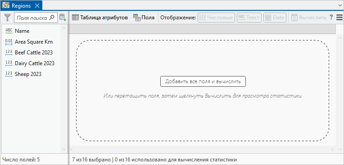Open the Поля fields view

(x=144, y=18)
